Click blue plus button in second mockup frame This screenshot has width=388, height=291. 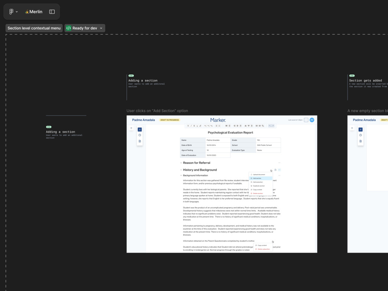click(x=360, y=130)
